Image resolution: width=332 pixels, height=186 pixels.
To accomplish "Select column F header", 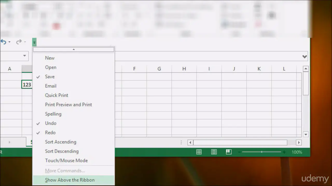I will 134,69.
